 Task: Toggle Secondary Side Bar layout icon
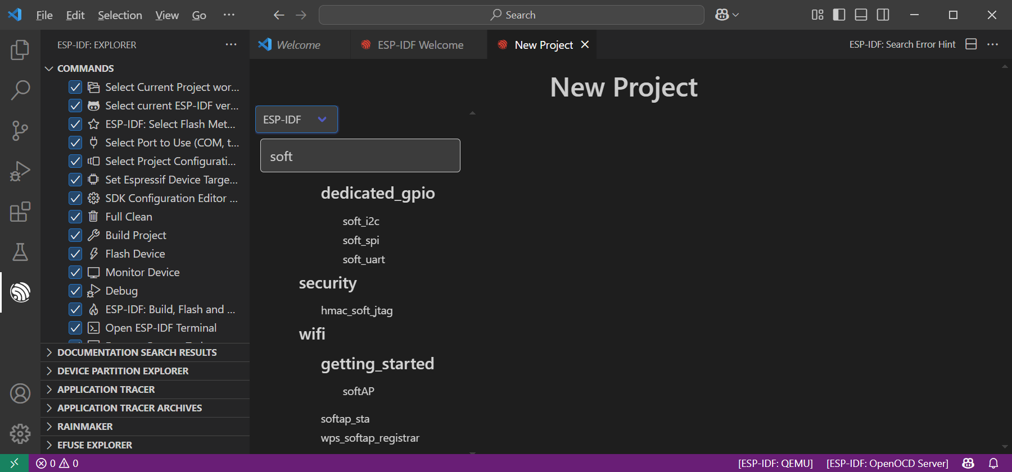pyautogui.click(x=883, y=15)
